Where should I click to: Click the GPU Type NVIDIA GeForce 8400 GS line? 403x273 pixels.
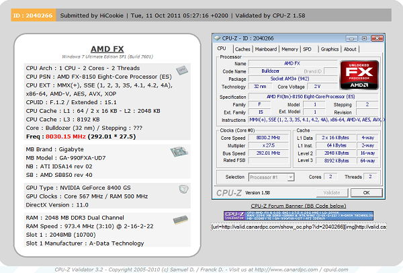click(x=78, y=188)
